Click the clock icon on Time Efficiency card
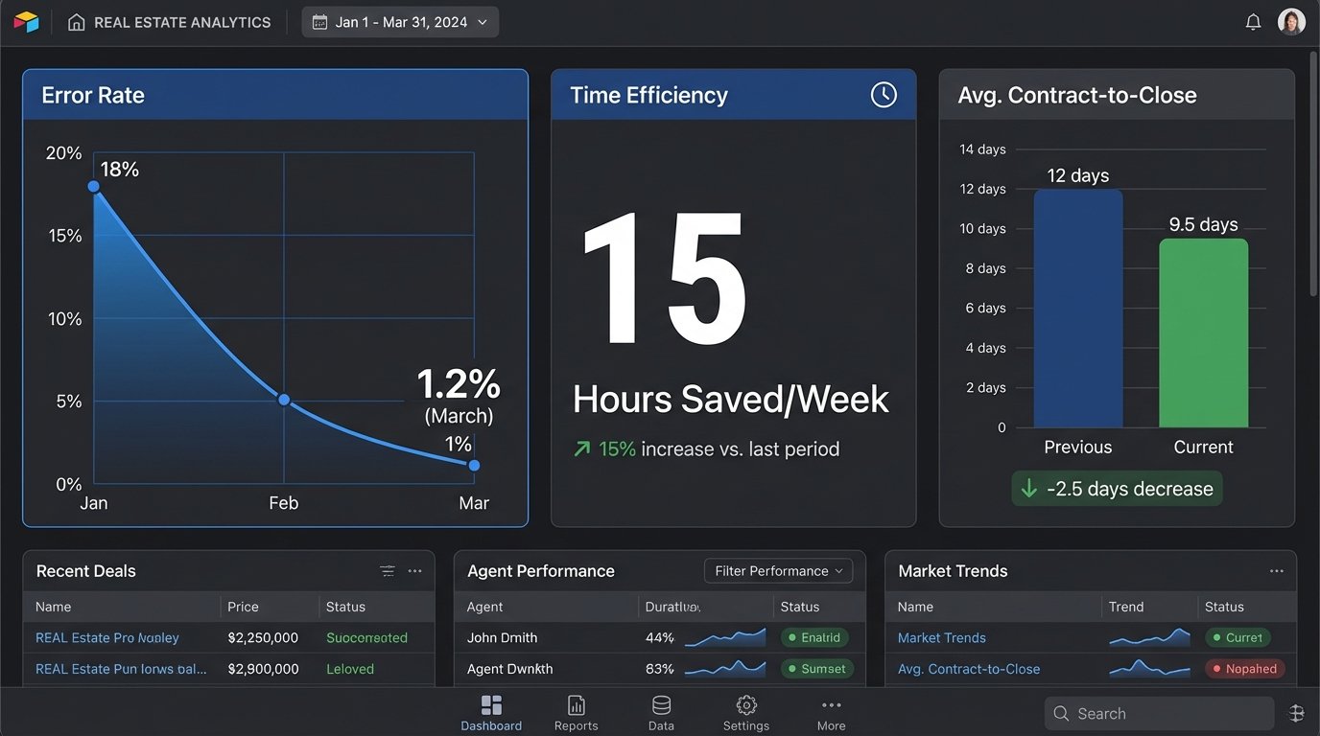 [x=882, y=94]
